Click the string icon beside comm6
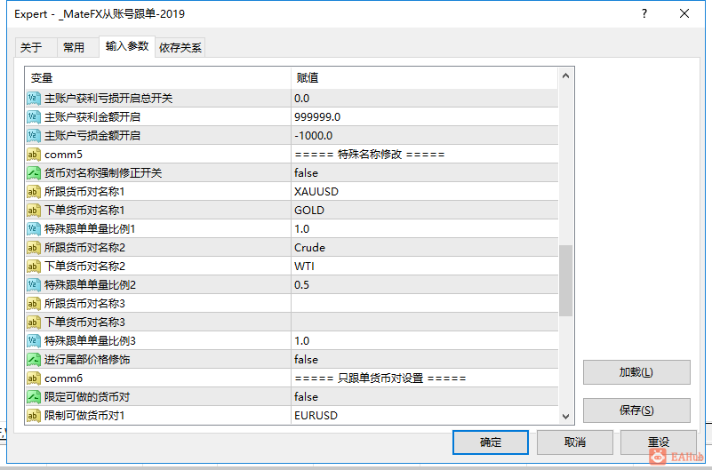Viewport: 712px width, 470px height. pos(34,378)
